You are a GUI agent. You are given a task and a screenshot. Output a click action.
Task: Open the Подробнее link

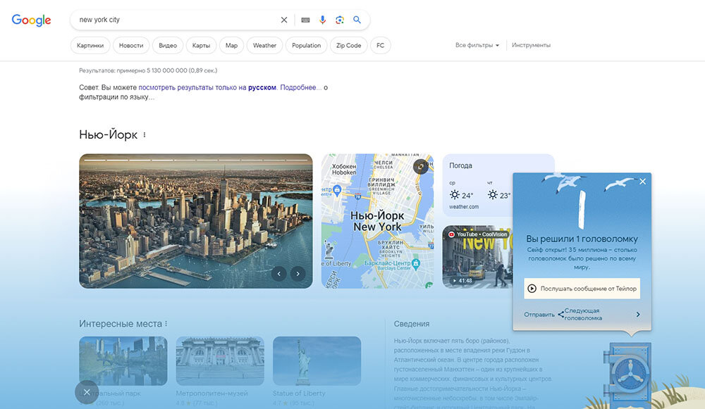pyautogui.click(x=301, y=87)
